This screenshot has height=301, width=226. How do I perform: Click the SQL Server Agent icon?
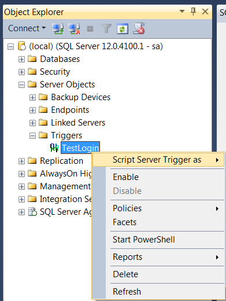pos(32,212)
